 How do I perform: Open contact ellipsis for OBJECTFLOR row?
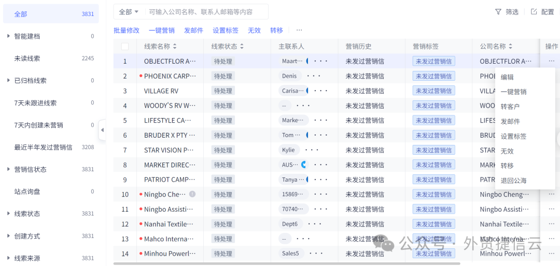320,62
